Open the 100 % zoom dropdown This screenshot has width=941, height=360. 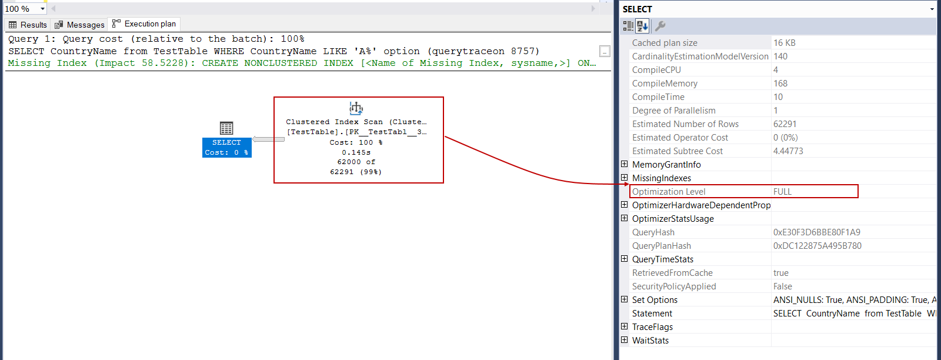pyautogui.click(x=42, y=9)
